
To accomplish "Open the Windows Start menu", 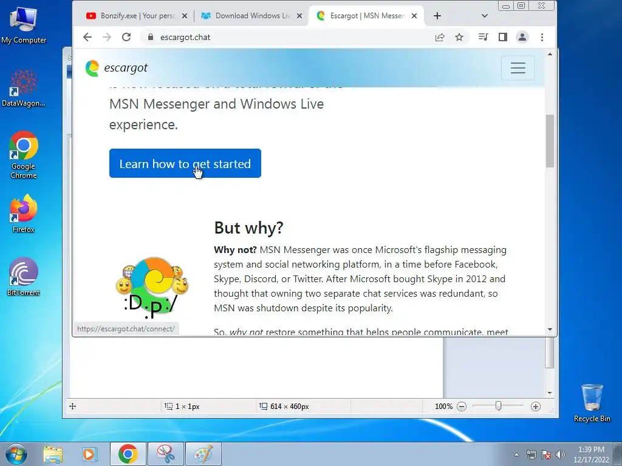I will point(16,454).
